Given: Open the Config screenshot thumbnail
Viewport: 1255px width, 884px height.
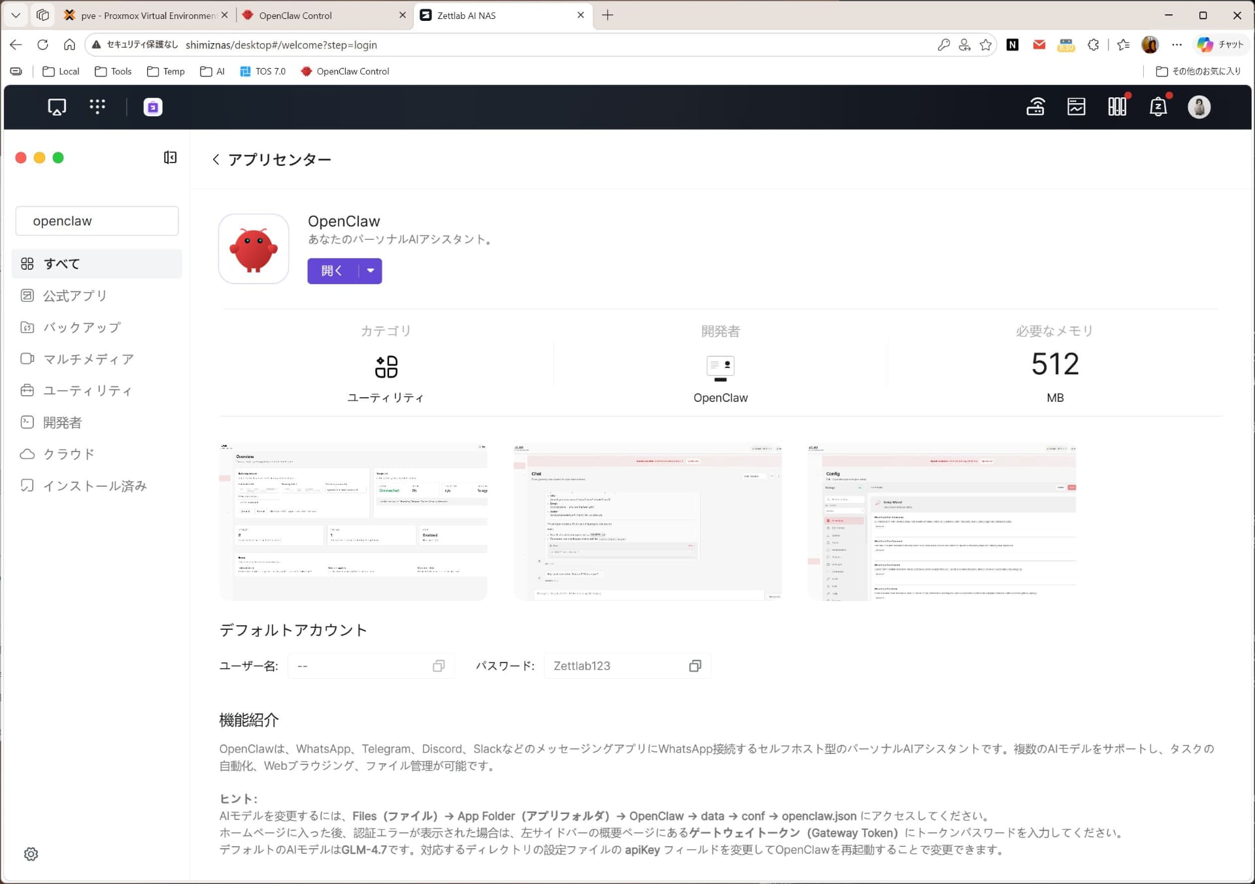Looking at the screenshot, I should (x=942, y=521).
